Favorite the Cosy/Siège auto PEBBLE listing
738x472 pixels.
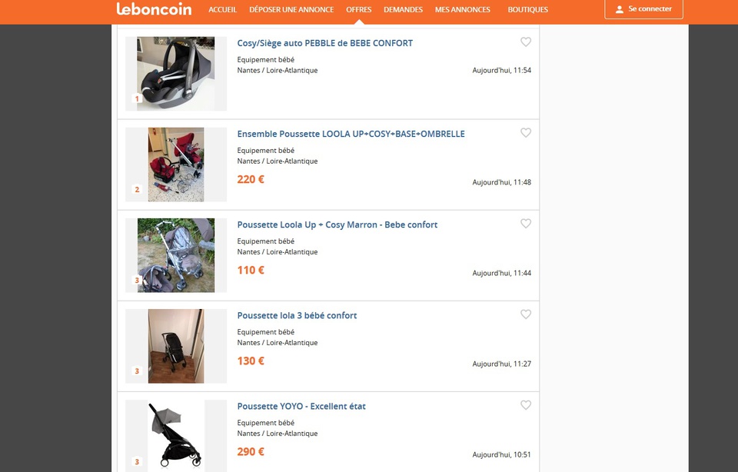pos(526,42)
